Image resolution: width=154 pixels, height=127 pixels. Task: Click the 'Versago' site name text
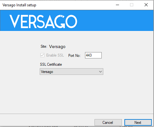point(57,46)
